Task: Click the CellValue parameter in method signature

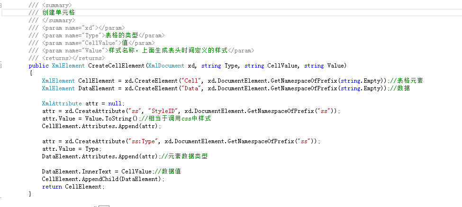Action: 283,66
